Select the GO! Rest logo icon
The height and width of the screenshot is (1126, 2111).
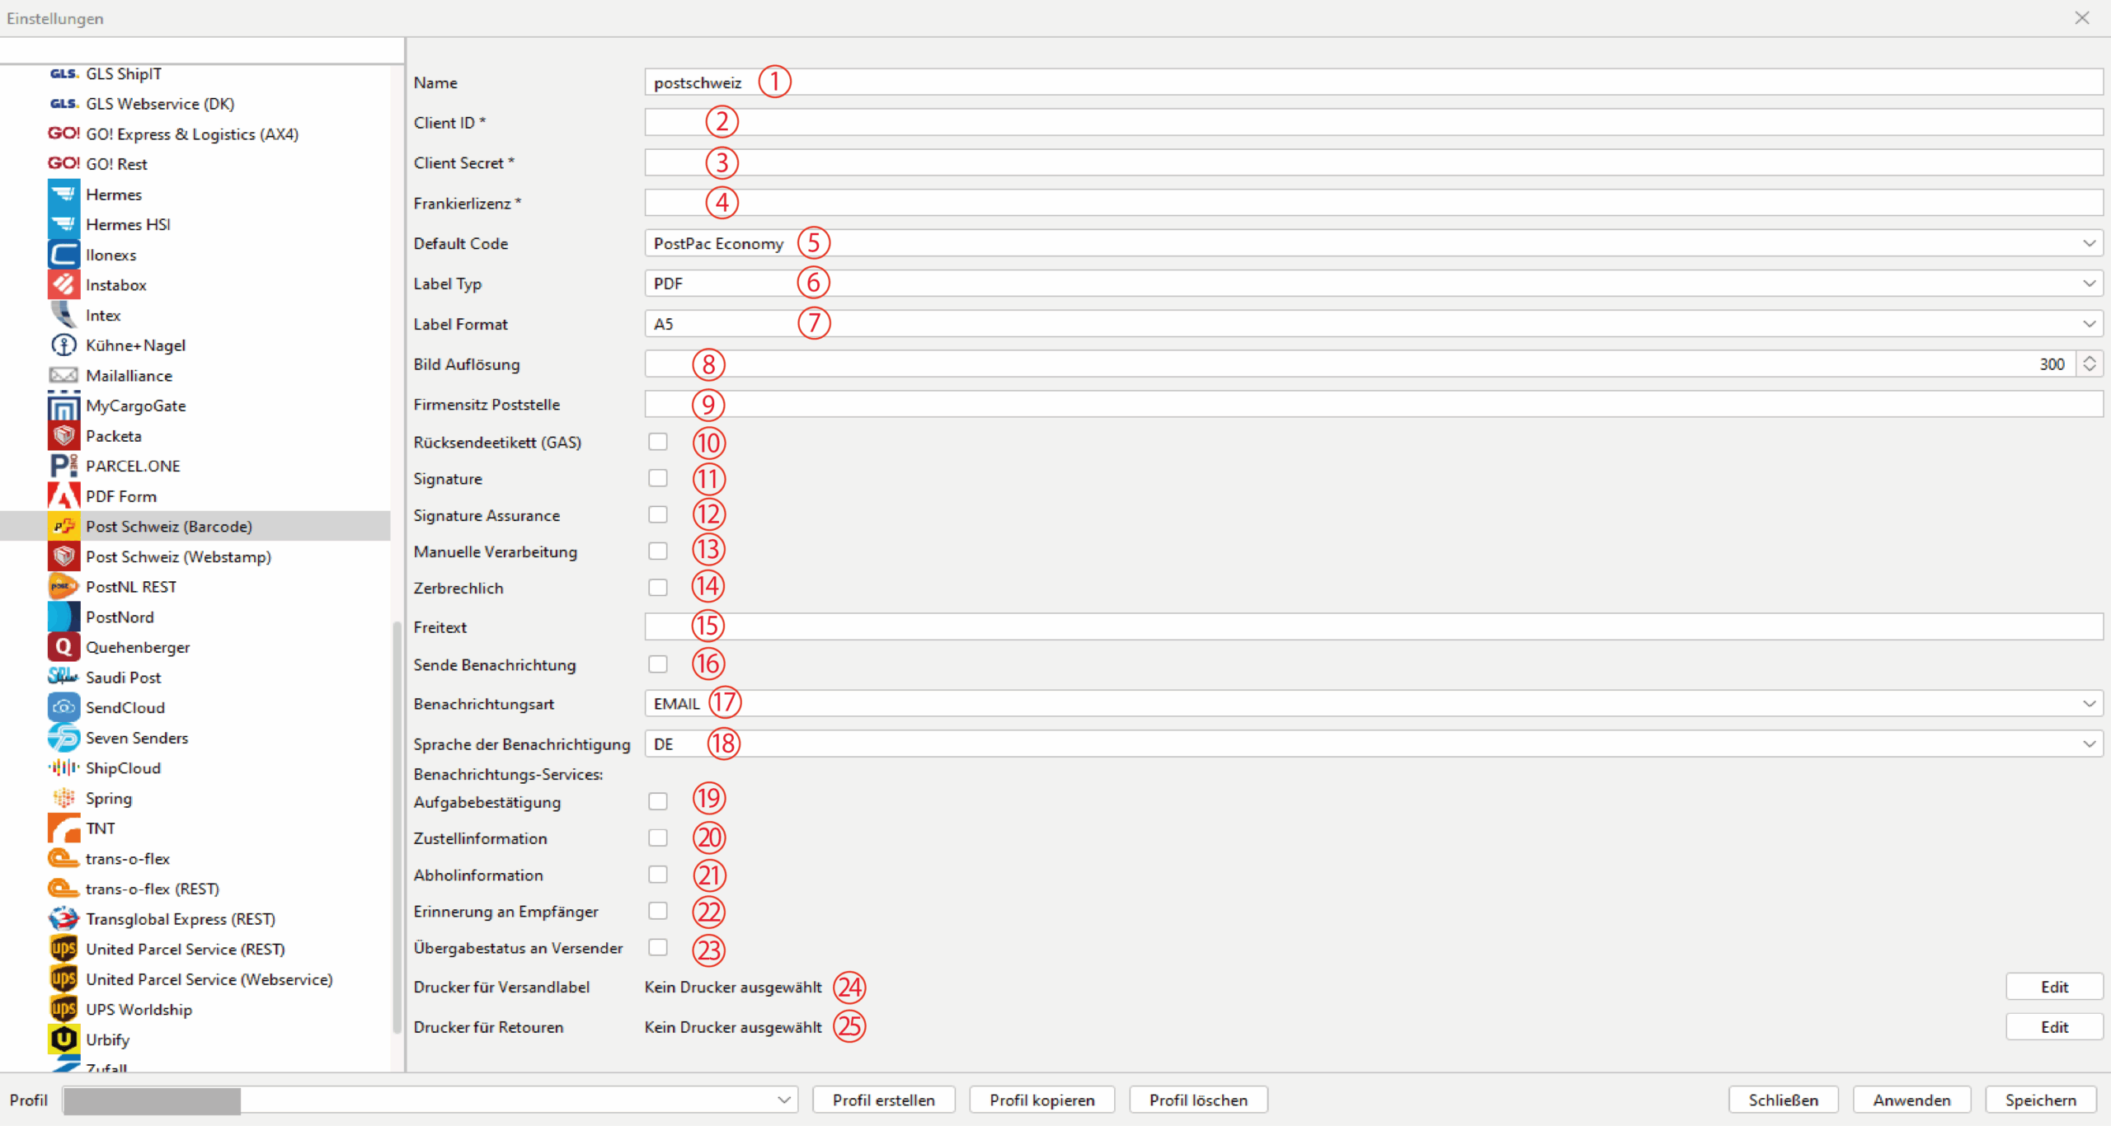[x=63, y=164]
